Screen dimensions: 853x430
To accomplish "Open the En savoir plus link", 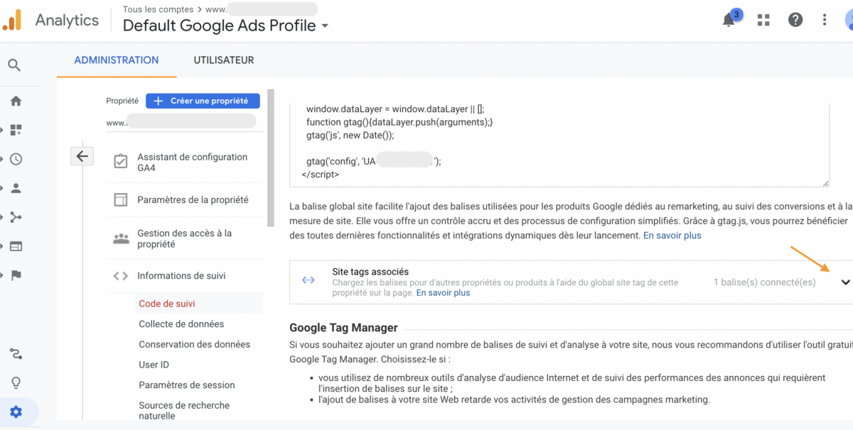I will [672, 235].
